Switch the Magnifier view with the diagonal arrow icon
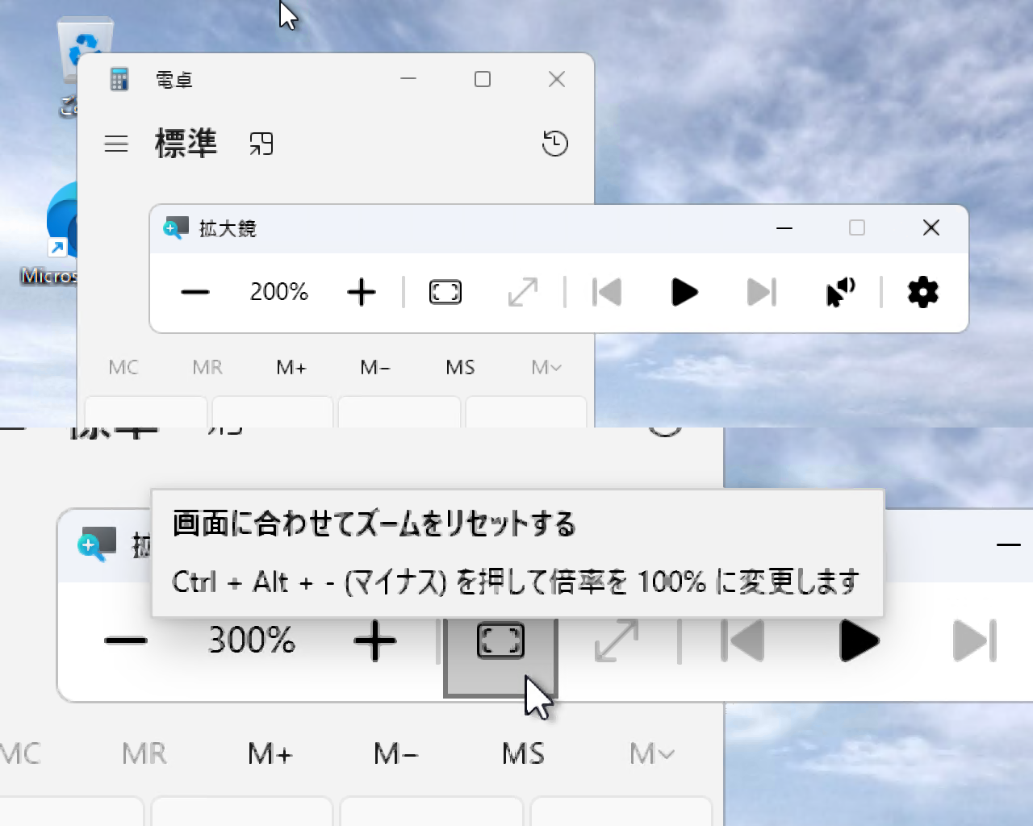This screenshot has width=1033, height=826. 522,292
